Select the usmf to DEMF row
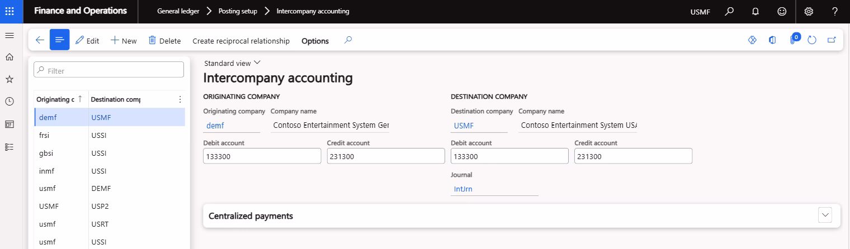The width and height of the screenshot is (850, 249). pyautogui.click(x=110, y=189)
